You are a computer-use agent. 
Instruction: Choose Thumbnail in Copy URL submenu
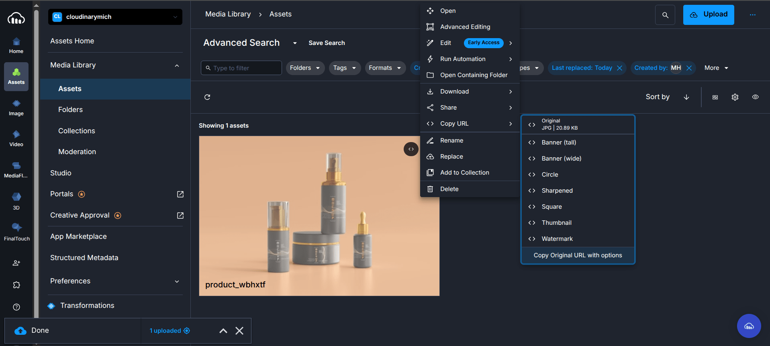click(556, 223)
